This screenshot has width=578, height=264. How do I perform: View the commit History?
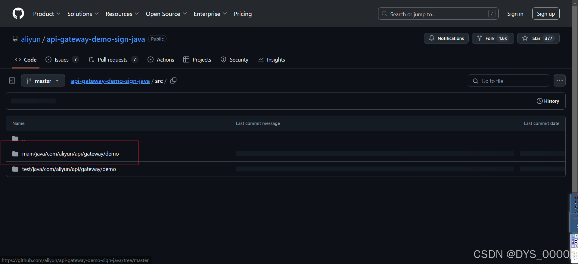point(548,101)
